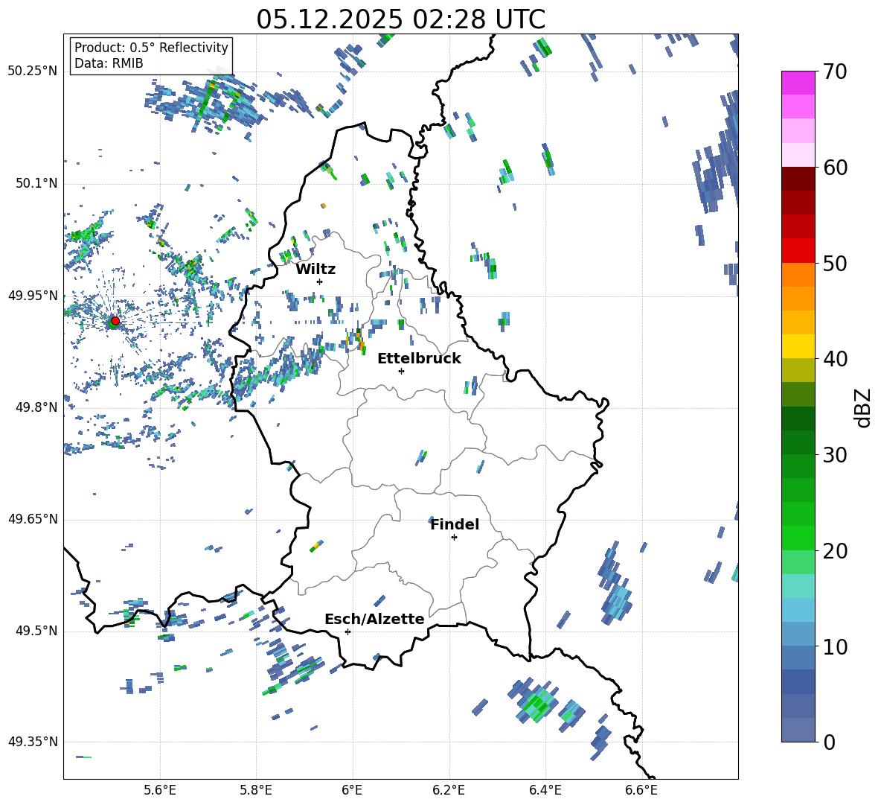Screen dimensions: 881x805
Task: Select the Esch/Alzette city label
Action: pos(374,619)
